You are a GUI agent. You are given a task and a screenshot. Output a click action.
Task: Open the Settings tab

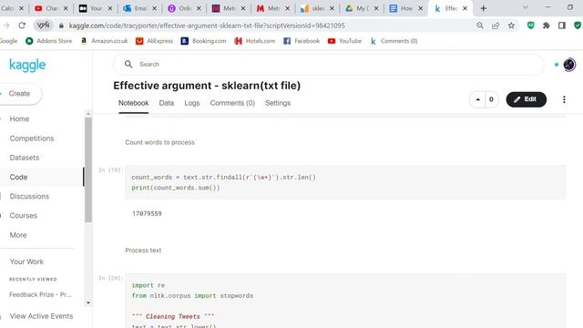tap(278, 103)
